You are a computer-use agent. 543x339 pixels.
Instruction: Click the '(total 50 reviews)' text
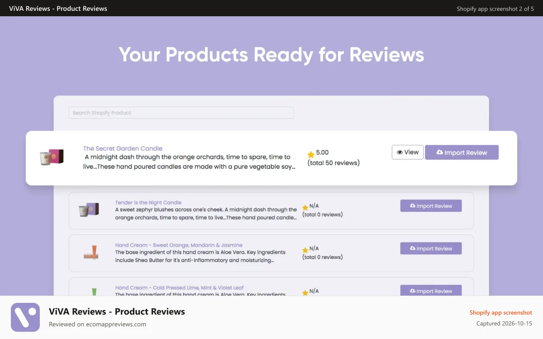point(333,163)
